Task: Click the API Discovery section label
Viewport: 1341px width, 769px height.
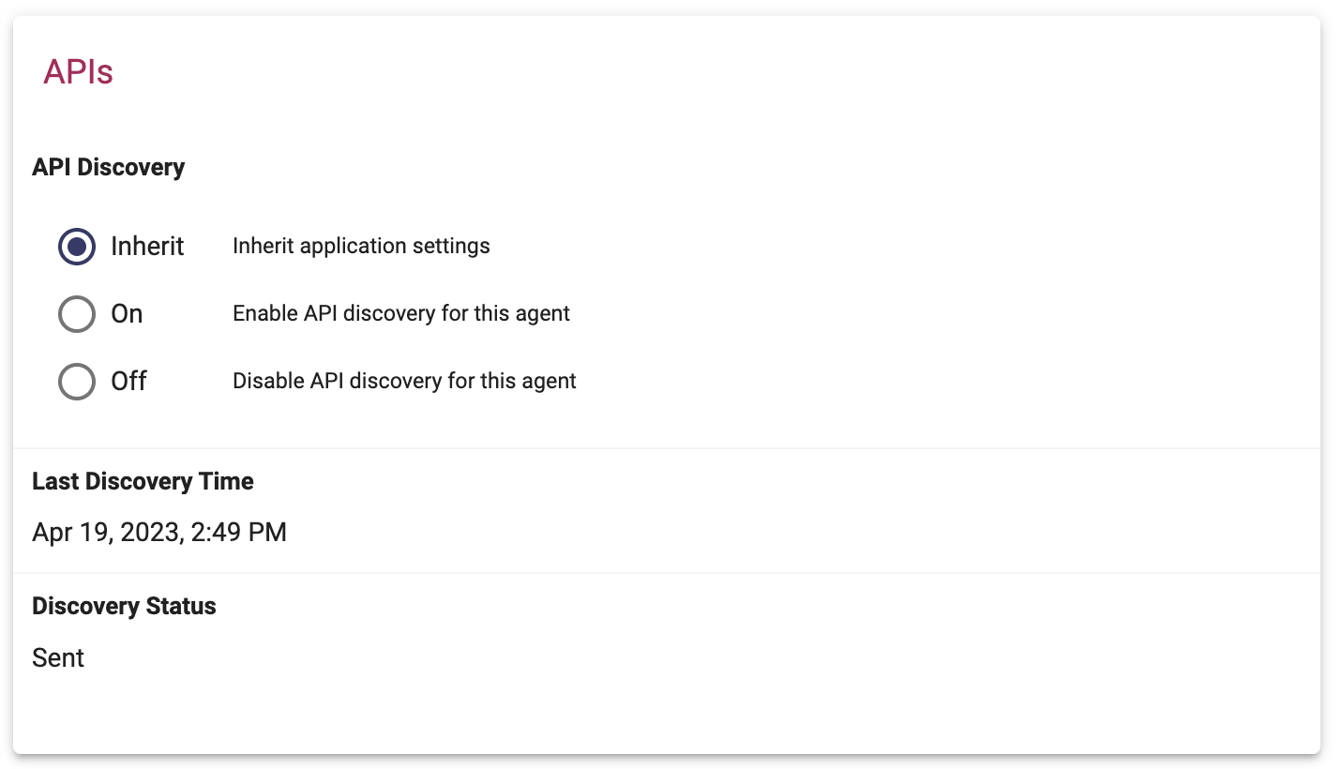Action: point(109,168)
